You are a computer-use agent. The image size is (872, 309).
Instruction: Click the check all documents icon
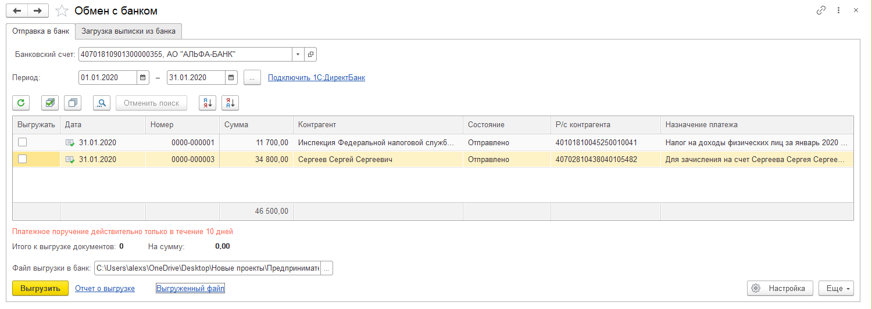pyautogui.click(x=50, y=103)
